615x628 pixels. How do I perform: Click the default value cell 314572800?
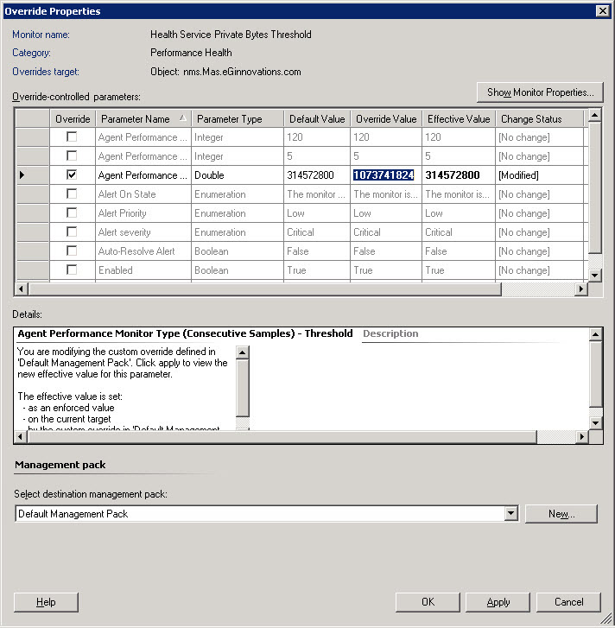click(x=317, y=175)
